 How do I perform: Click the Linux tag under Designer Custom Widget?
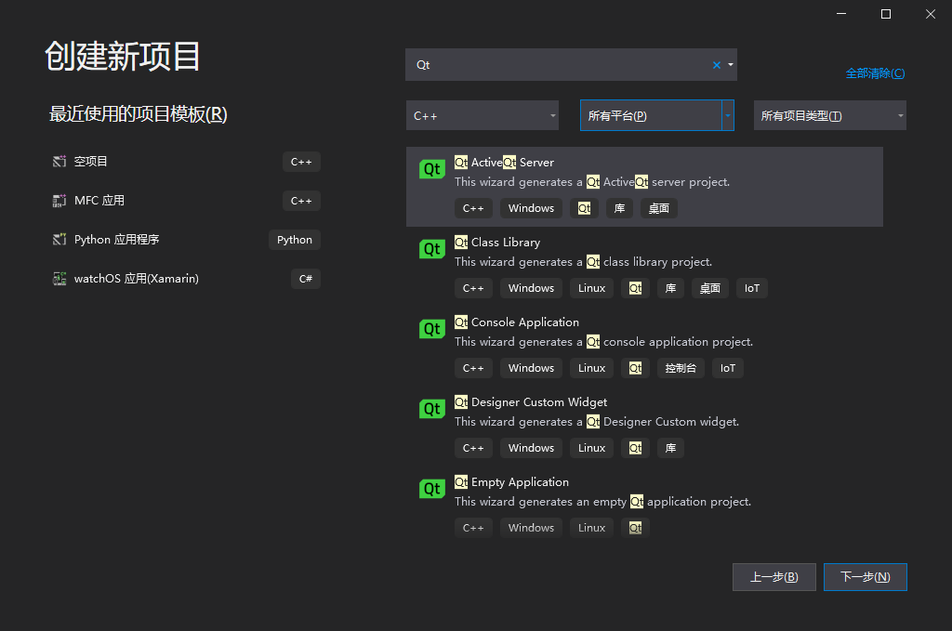point(591,448)
